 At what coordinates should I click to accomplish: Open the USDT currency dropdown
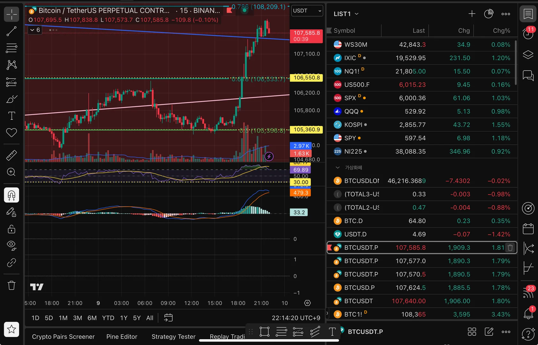307,11
